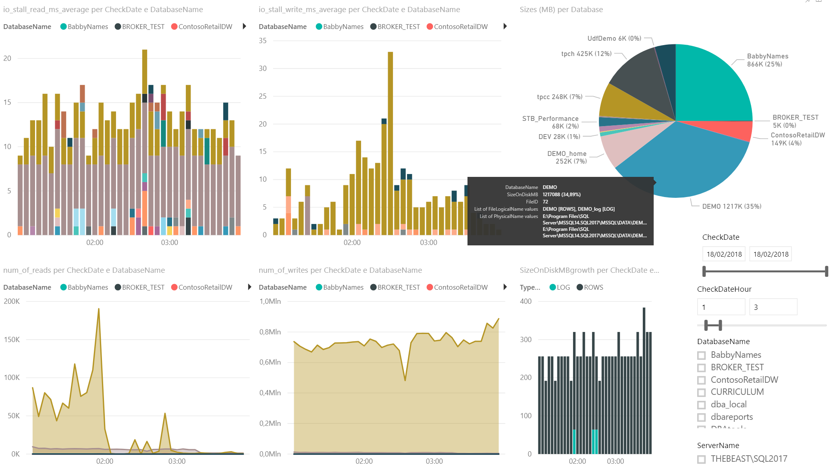Expand the legend arrow on io_stall_read chart
The image size is (831, 471).
[x=243, y=26]
